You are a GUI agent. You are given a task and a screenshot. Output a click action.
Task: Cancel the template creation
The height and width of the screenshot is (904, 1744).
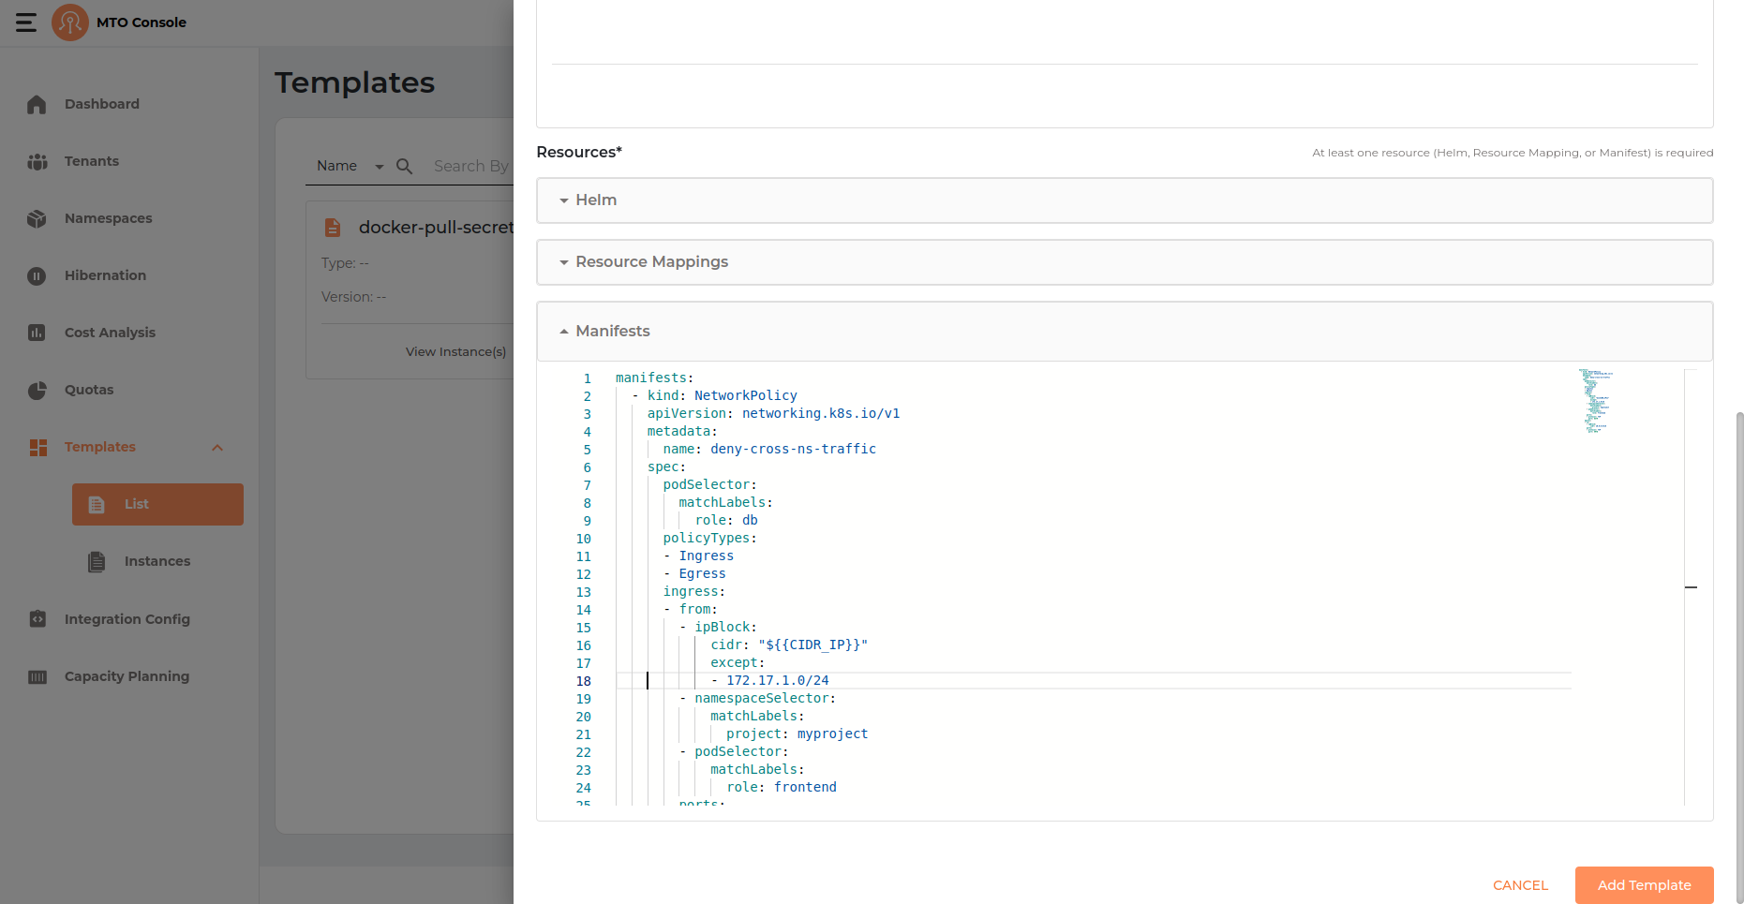[x=1519, y=884]
